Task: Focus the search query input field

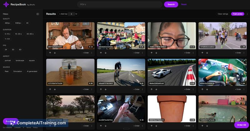Action: [x=120, y=4]
